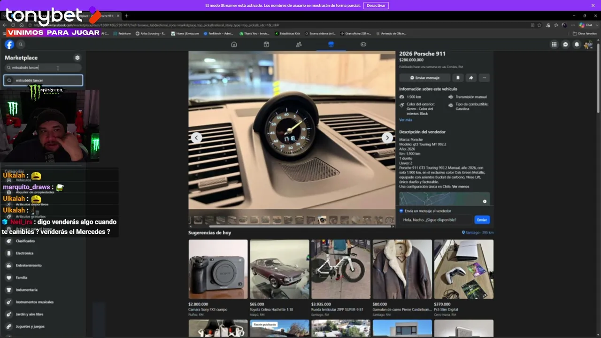Edit the message field "Hola, Nacho"

[x=437, y=220]
